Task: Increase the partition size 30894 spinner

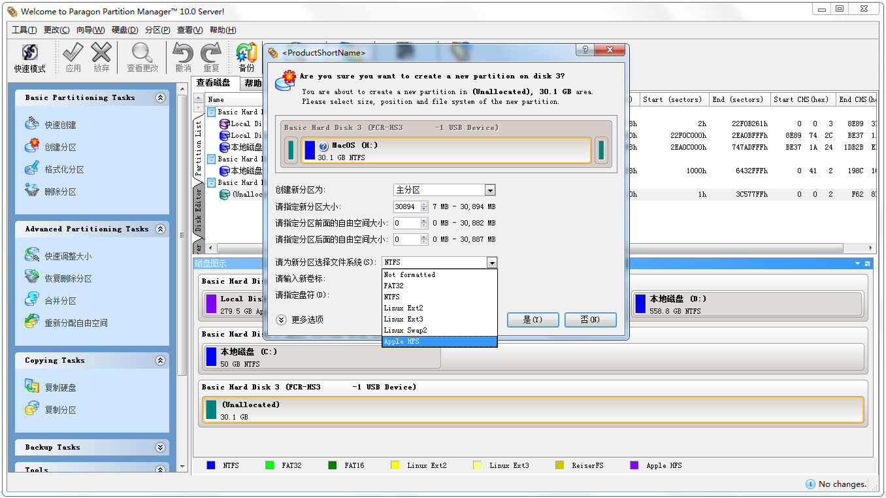Action: [425, 204]
